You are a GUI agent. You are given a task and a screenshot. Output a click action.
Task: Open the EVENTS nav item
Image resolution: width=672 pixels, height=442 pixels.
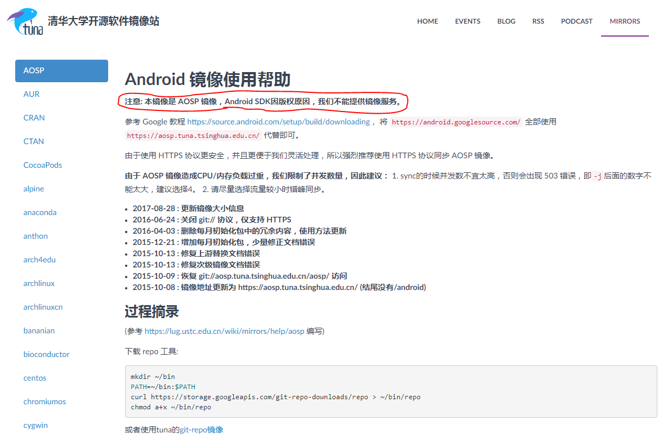click(468, 21)
